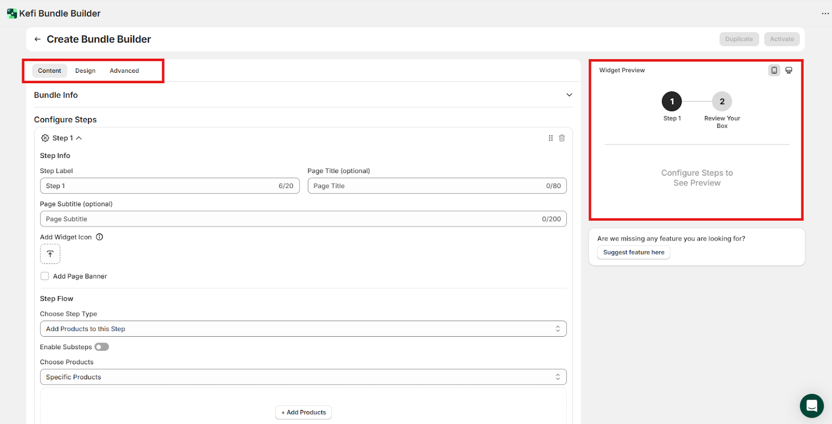Switch widget preview to mobile view

[x=774, y=70]
